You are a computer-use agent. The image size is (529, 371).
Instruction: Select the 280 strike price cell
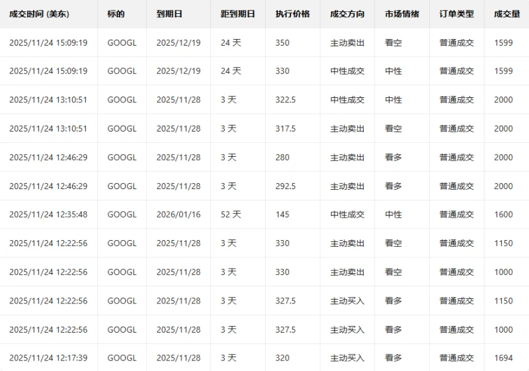(282, 157)
